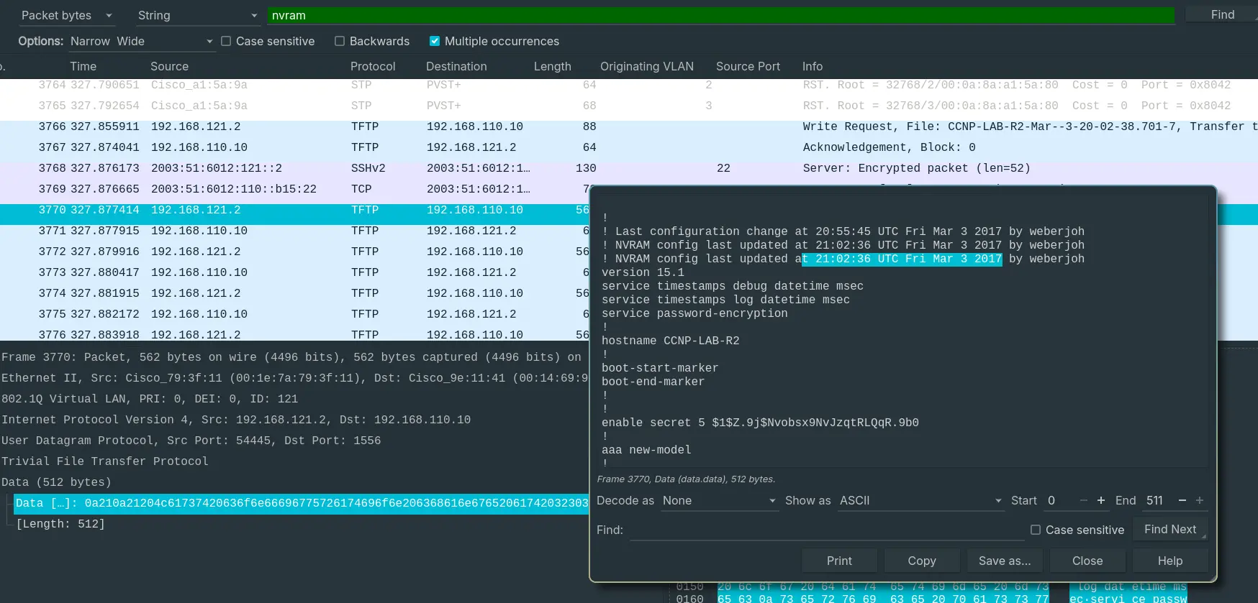Change the Show as ASCII dropdown
The height and width of the screenshot is (603, 1258).
(920, 501)
